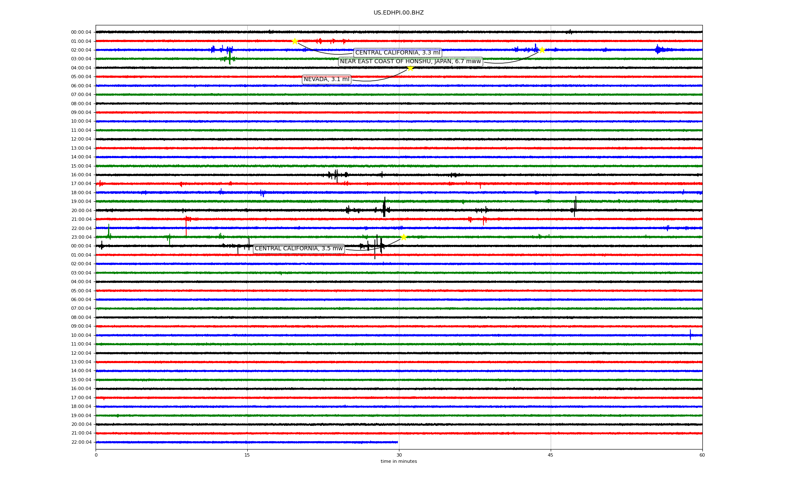
Task: Click the NEAR EAST COAST OF HONSHU label
Action: (x=410, y=62)
